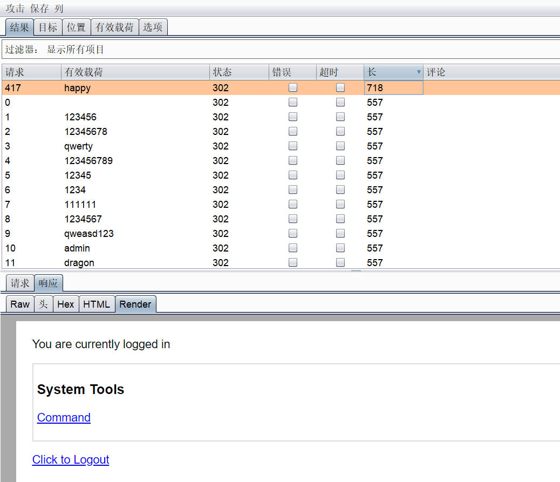Toggle sort arrow on 长 column
560x482 pixels.
tap(419, 72)
